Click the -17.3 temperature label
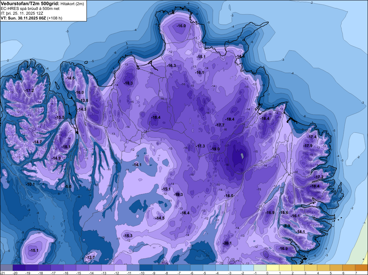The height and width of the screenshot is (275, 368). click(200, 146)
